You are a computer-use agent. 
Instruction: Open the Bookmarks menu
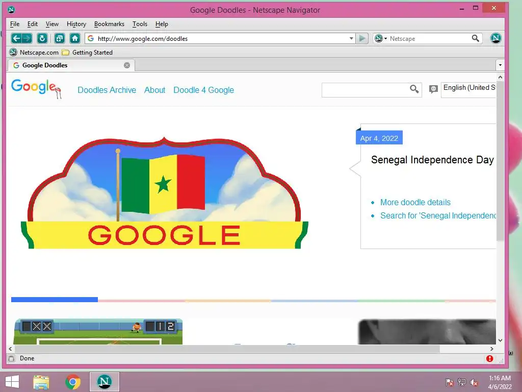(x=109, y=24)
